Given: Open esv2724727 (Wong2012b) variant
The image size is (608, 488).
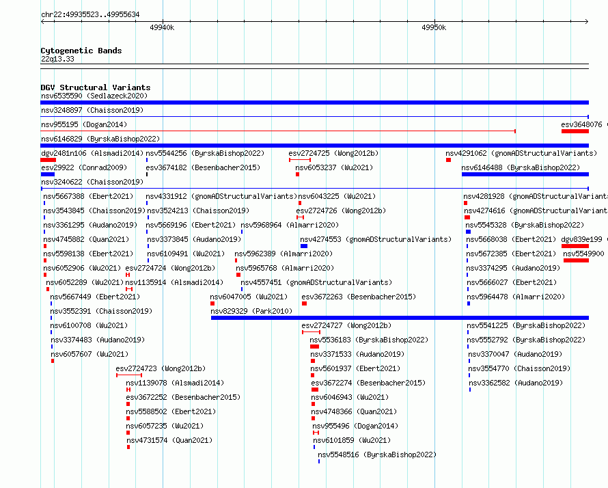Looking at the screenshot, I should pos(346,325).
